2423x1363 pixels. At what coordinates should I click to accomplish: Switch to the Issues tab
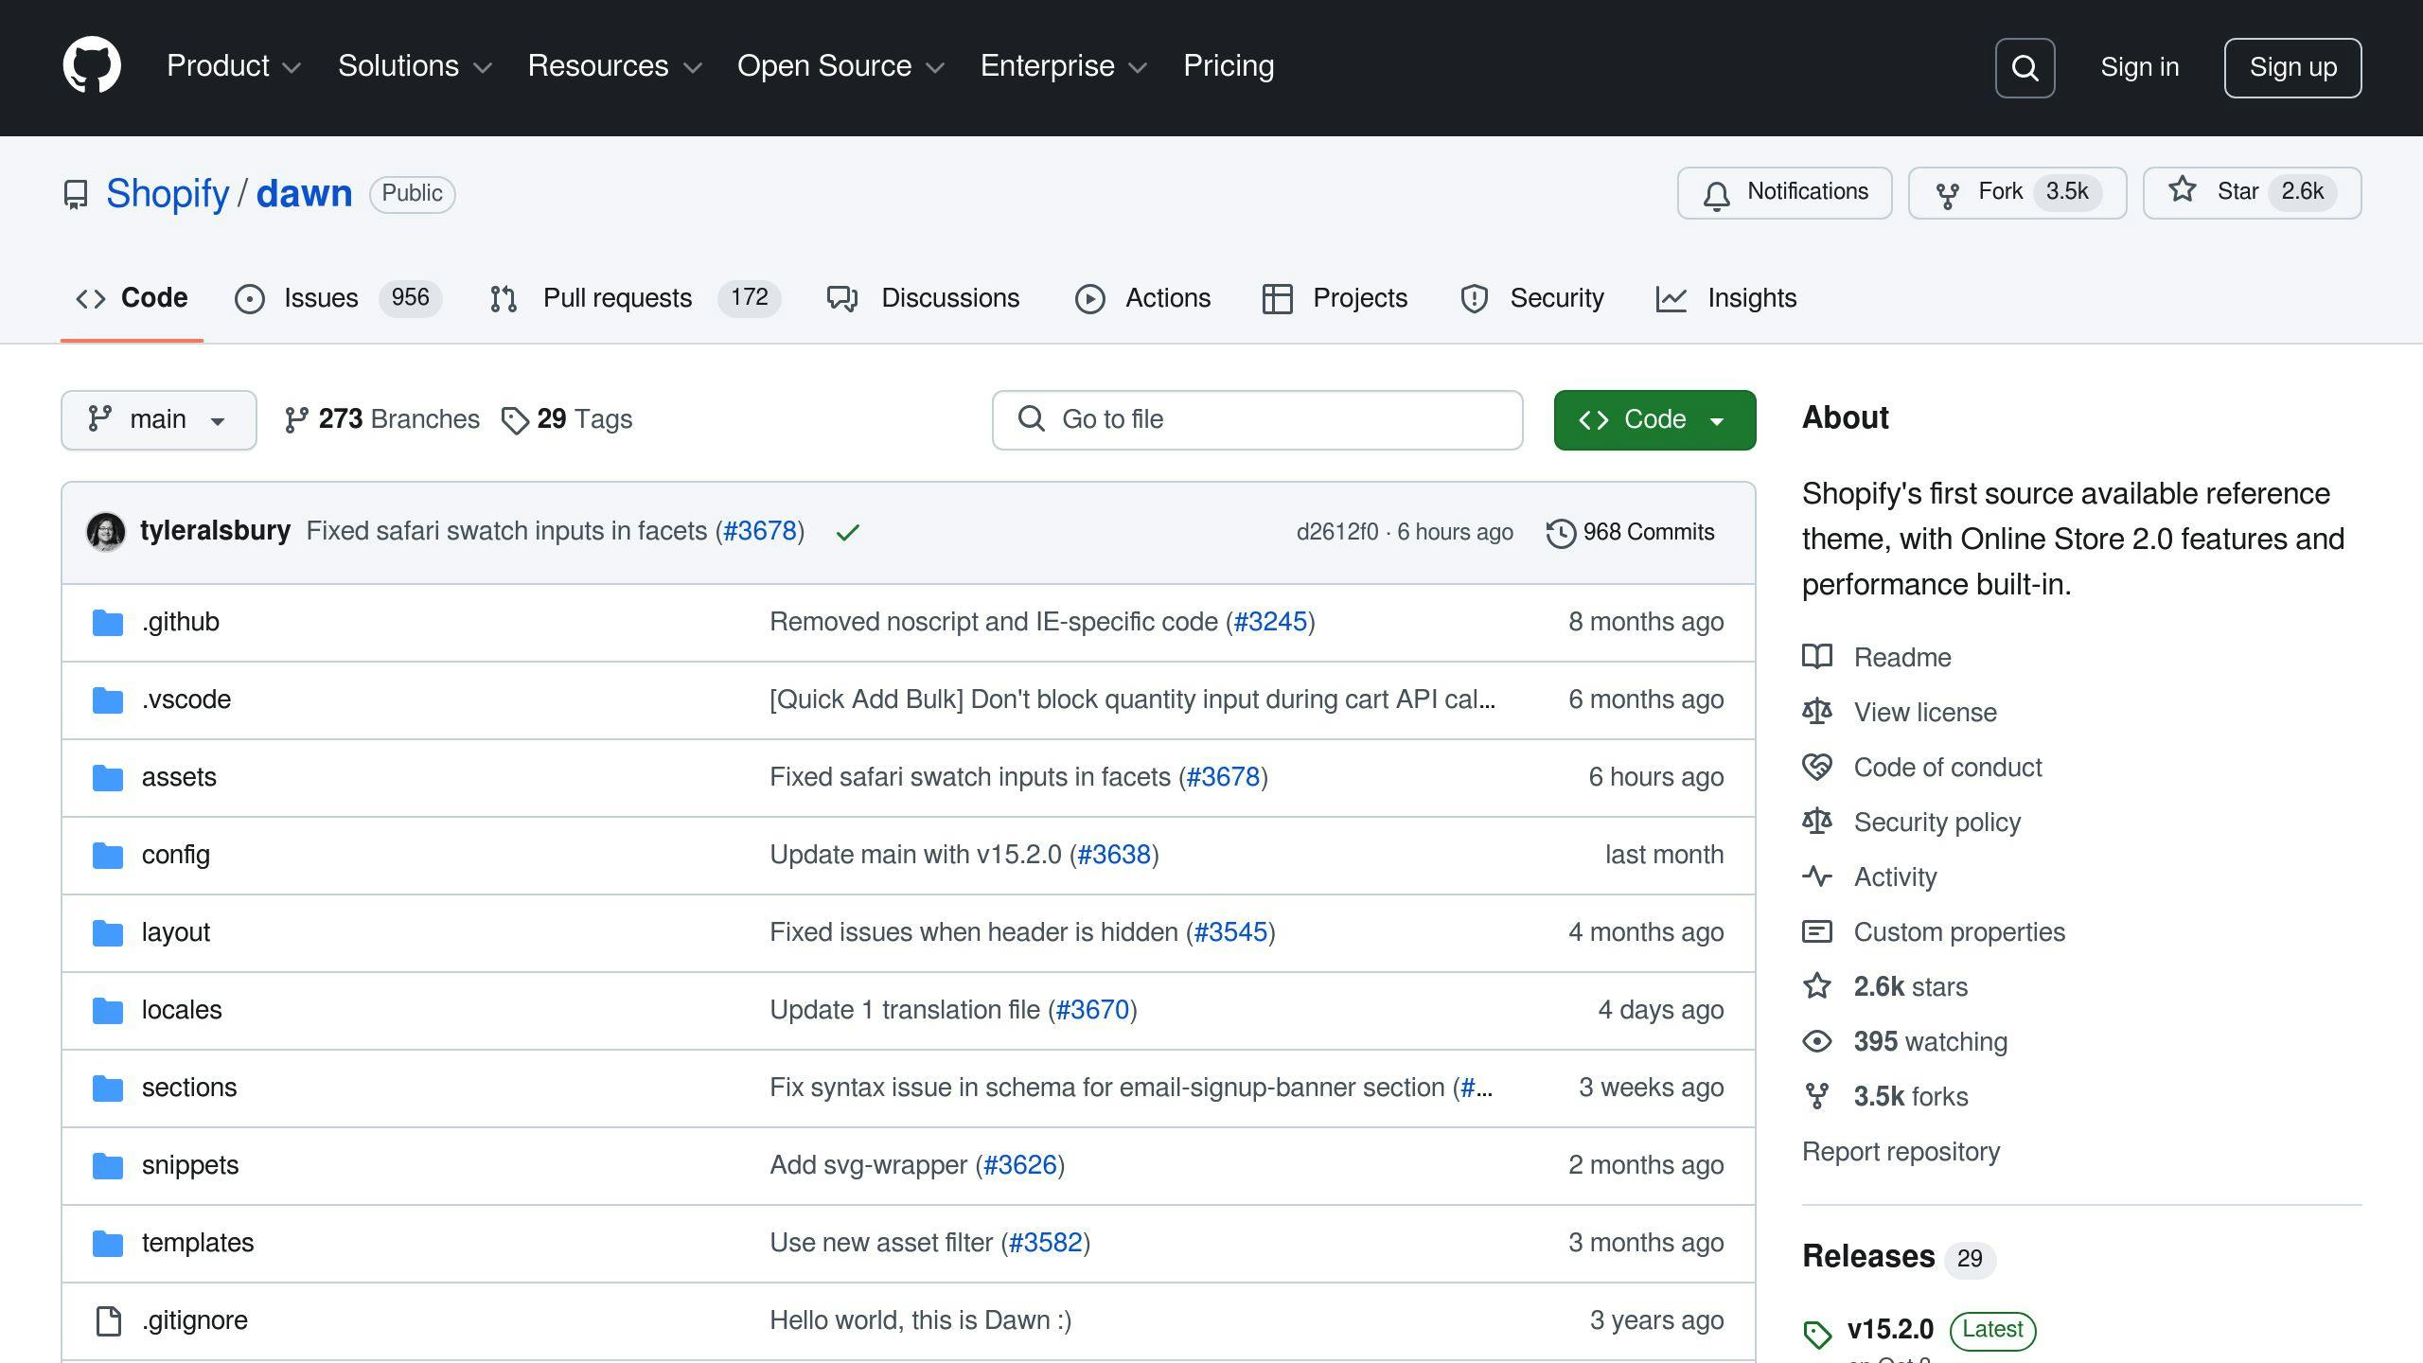pos(338,298)
